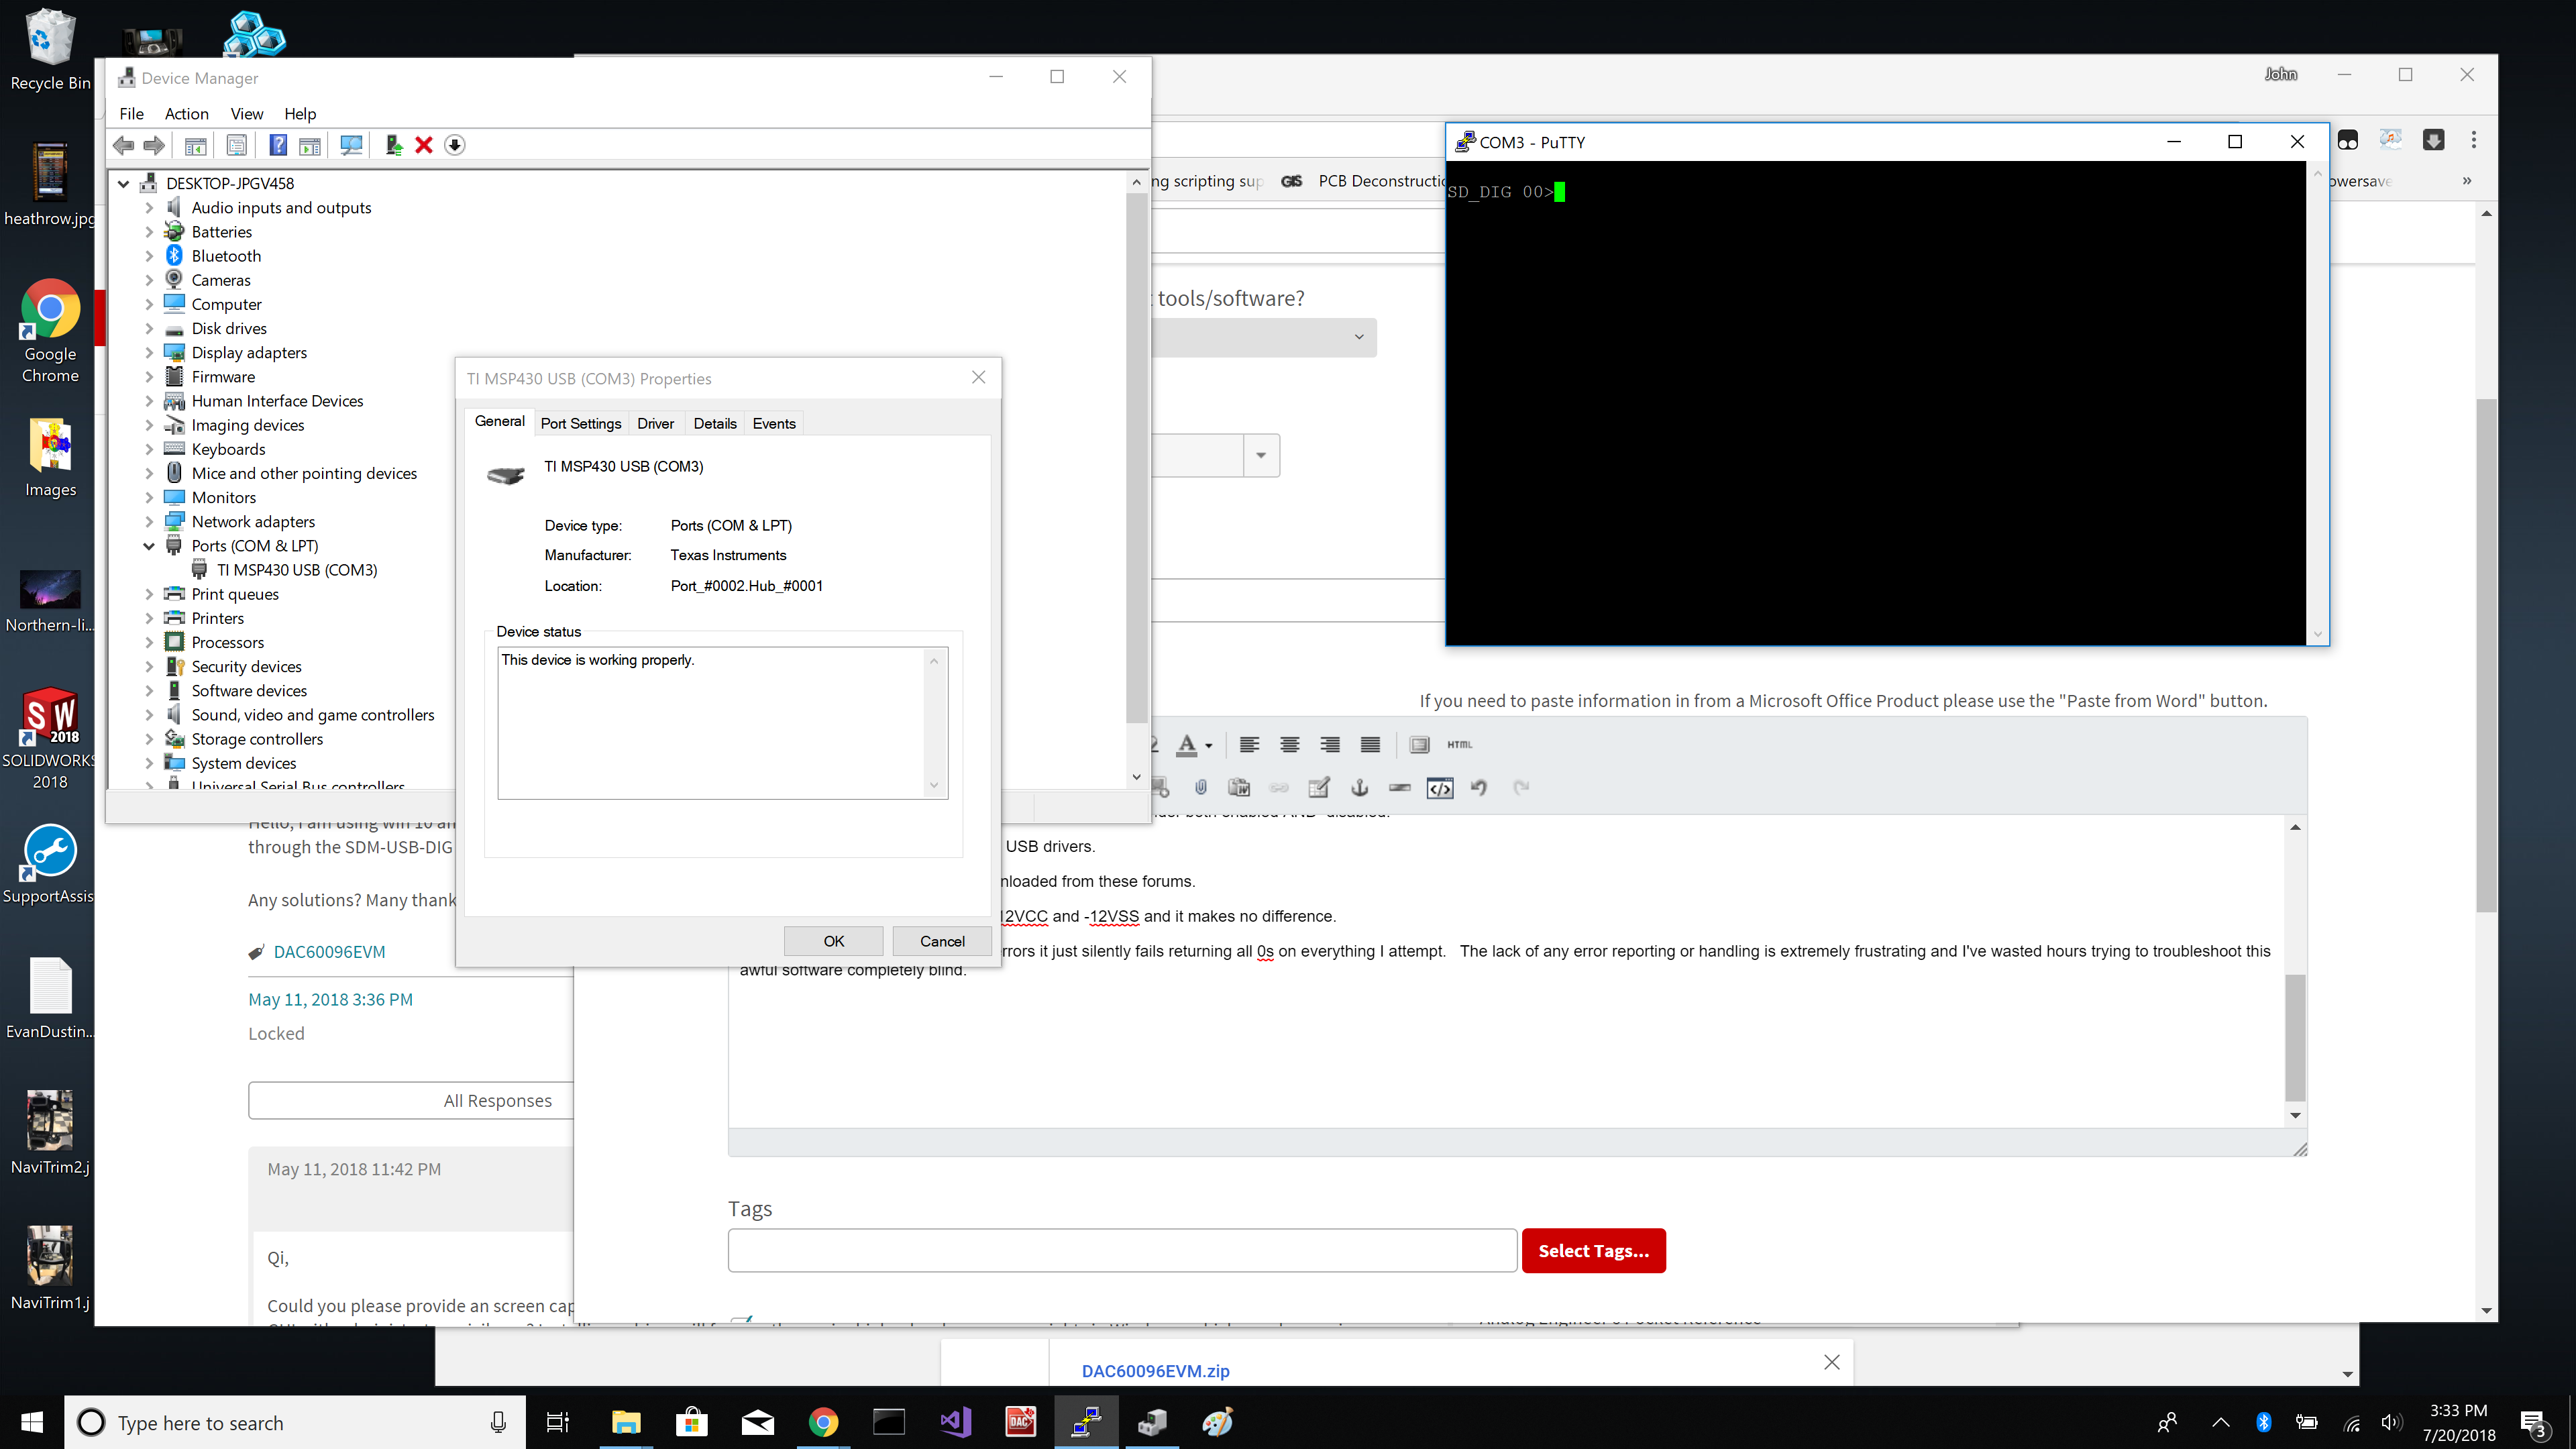This screenshot has width=2576, height=1449.
Task: Expand Human Interface Devices node
Action: (x=149, y=401)
